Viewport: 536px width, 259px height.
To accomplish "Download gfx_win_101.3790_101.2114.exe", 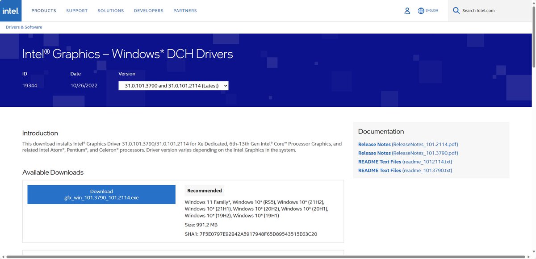I will (x=101, y=194).
